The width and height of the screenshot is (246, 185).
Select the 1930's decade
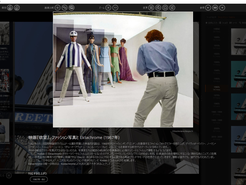[217, 64]
